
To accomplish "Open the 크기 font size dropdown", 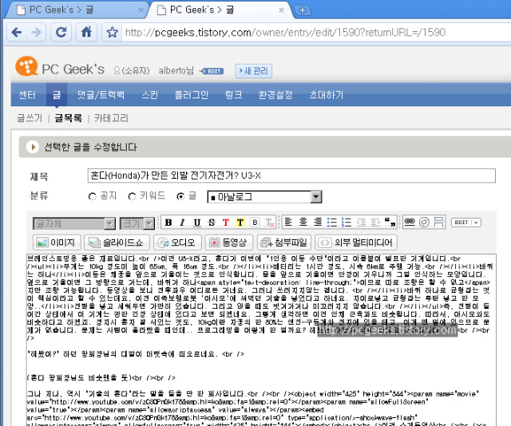I will [x=137, y=223].
